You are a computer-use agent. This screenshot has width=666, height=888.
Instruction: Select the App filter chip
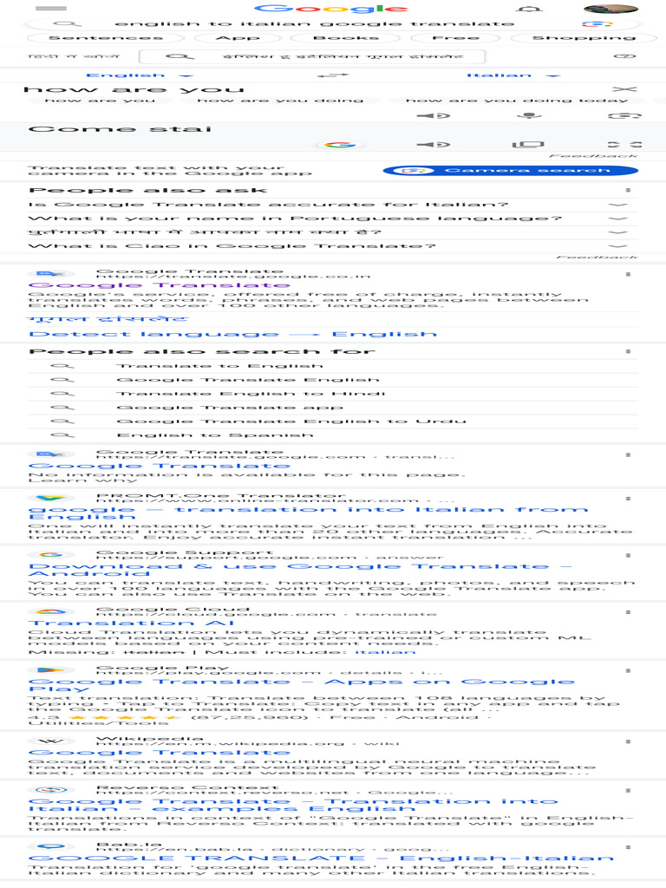(x=238, y=38)
